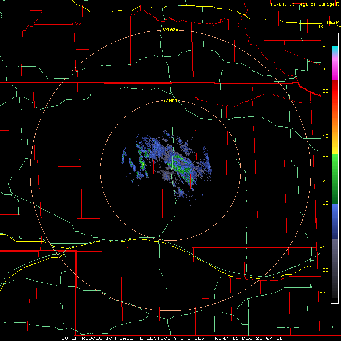This screenshot has width=341, height=341.
Task: Click the 60 value on the dBZ scale
Action: (325, 91)
